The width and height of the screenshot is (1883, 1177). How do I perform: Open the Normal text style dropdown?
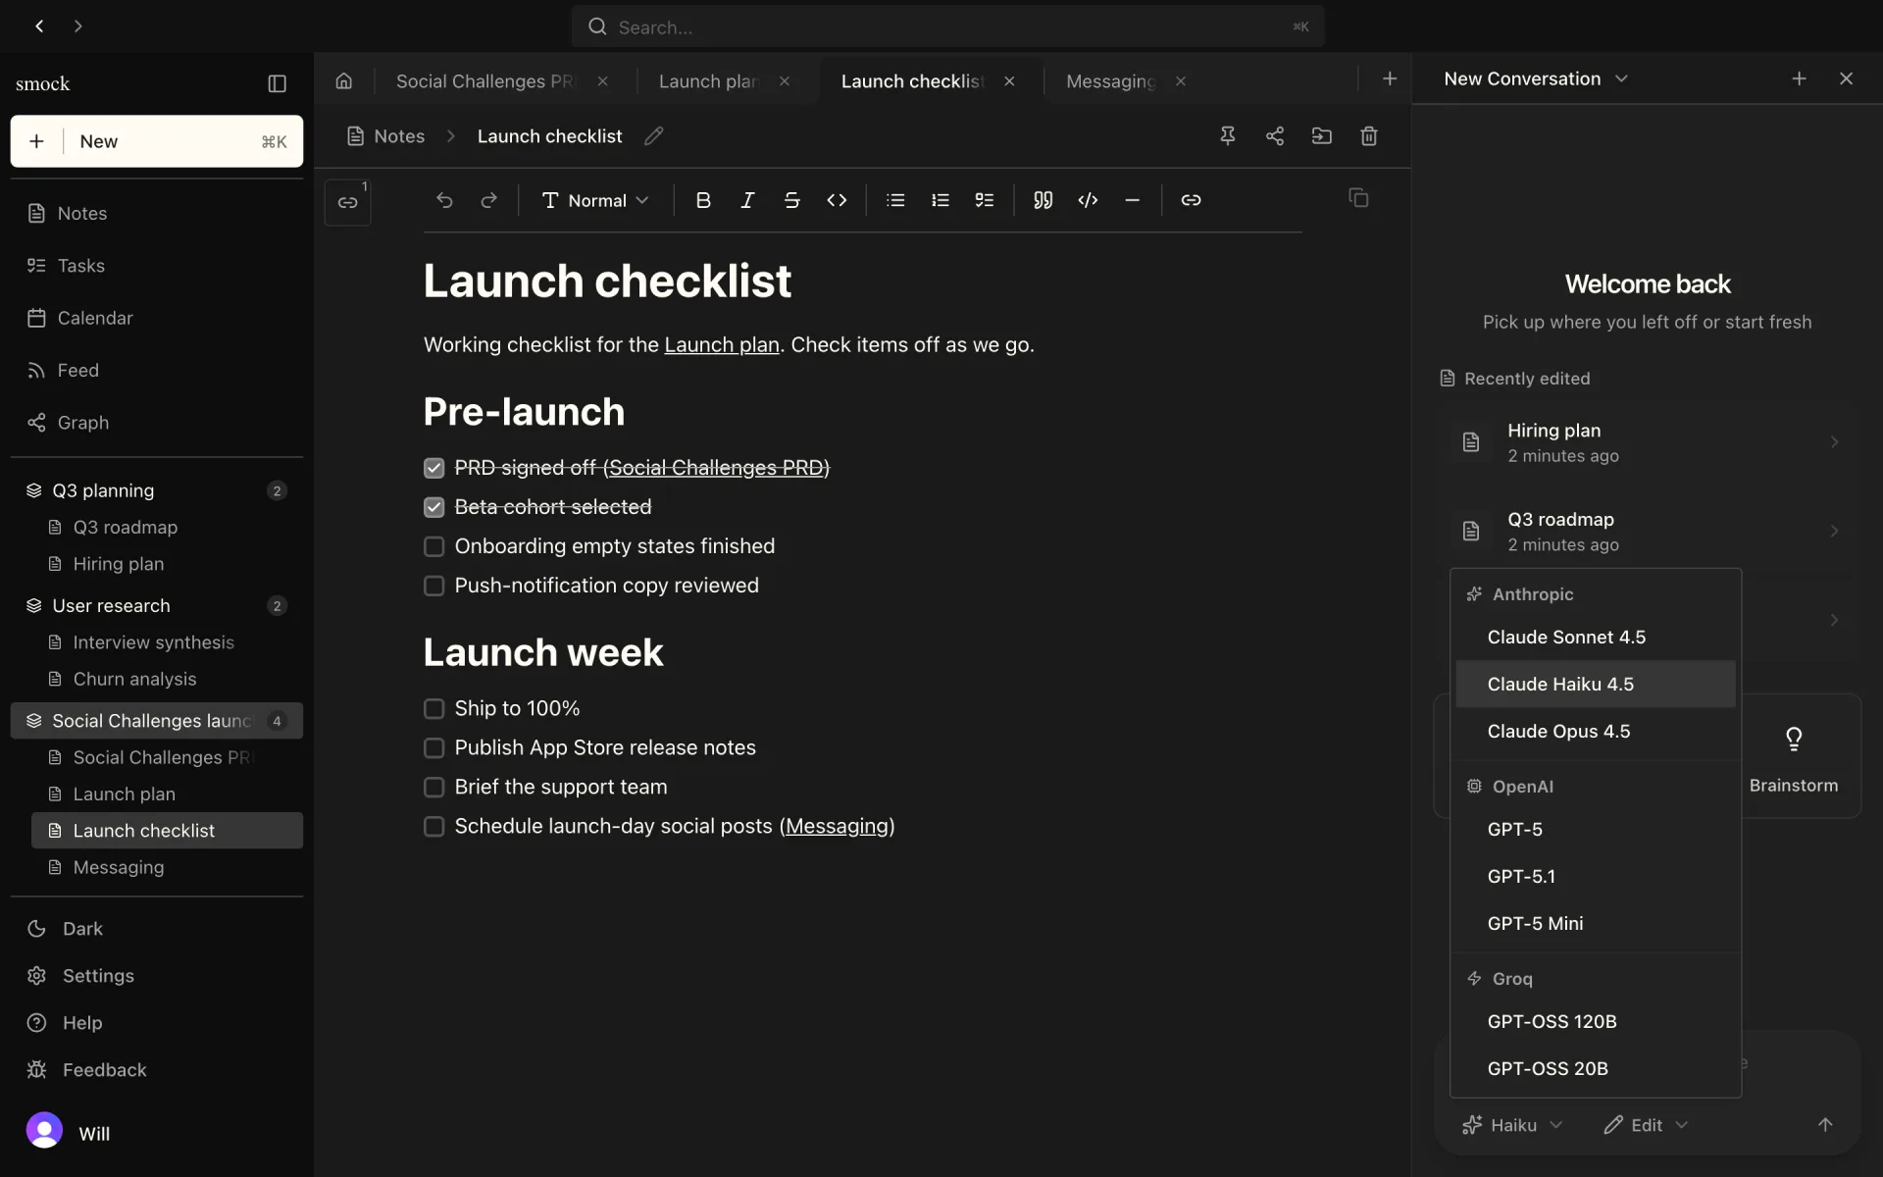click(x=595, y=200)
